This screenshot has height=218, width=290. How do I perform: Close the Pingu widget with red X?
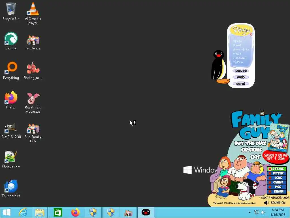click(251, 34)
